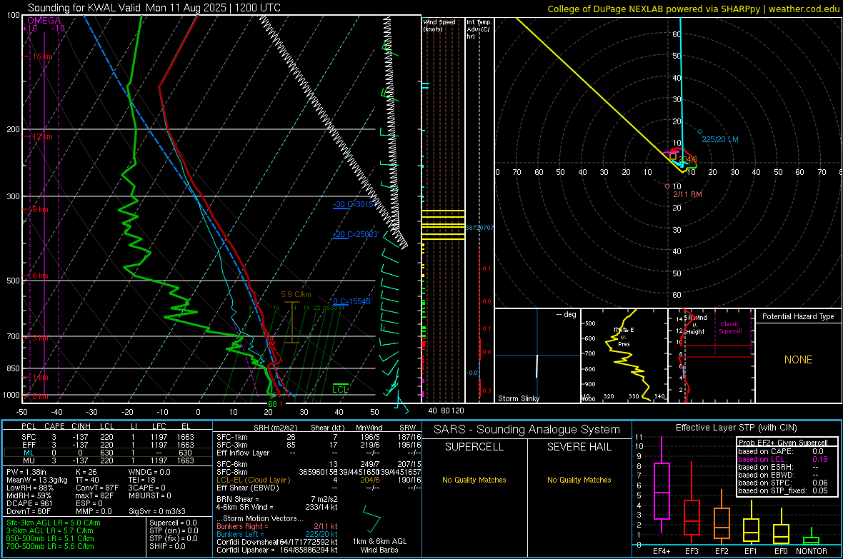Click the 700-500mb LR = 5.6 C/km line
This screenshot has width=843, height=559.
[50, 546]
